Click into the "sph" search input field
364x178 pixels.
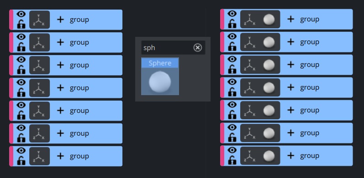pos(168,48)
